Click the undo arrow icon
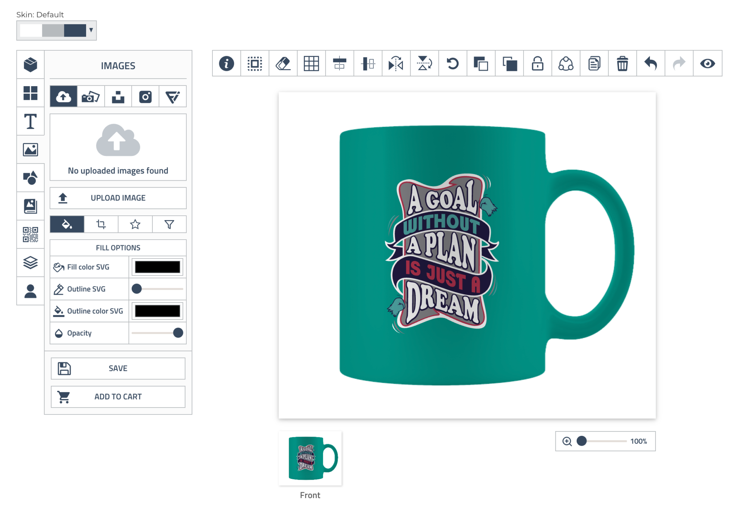This screenshot has height=522, width=741. tap(651, 64)
